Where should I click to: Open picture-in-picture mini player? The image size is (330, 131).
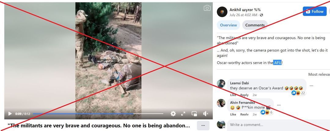click(x=194, y=114)
